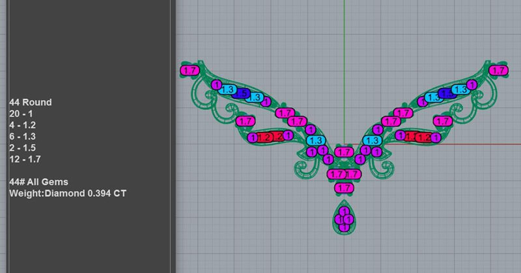Screen dimensions: 521x273
Task: Select the outermost cyan 1.3 tag on right wing
Action: point(461,90)
